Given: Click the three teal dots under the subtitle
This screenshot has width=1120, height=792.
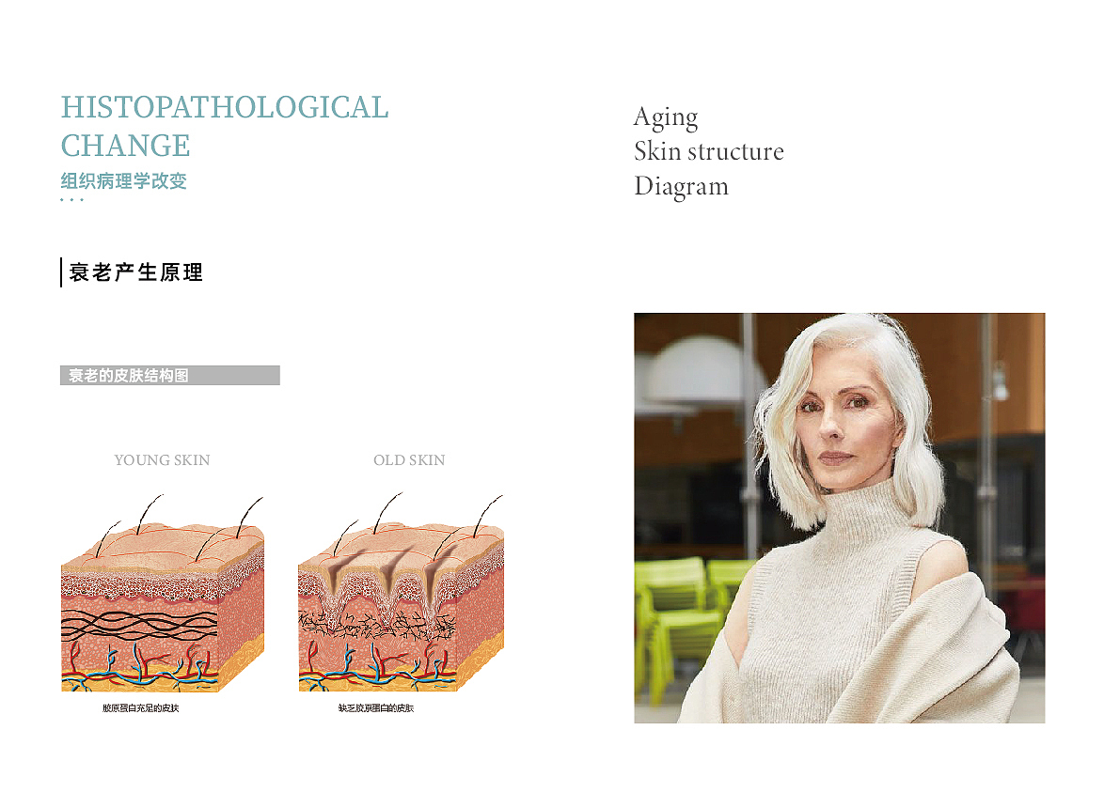Looking at the screenshot, I should pos(72,200).
